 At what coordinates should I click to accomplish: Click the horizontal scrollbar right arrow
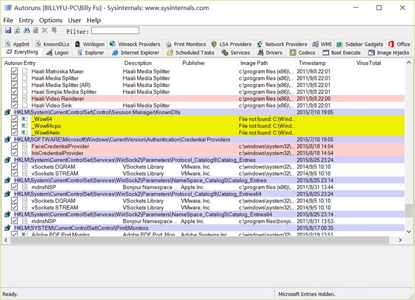(x=400, y=240)
